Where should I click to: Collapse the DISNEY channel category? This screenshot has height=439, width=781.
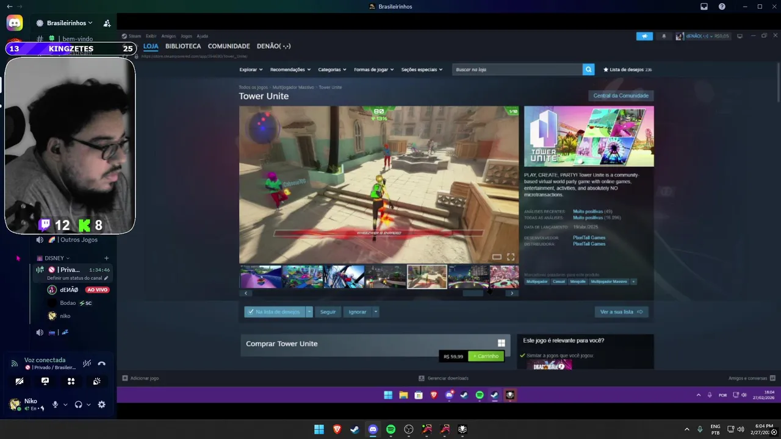(x=53, y=258)
